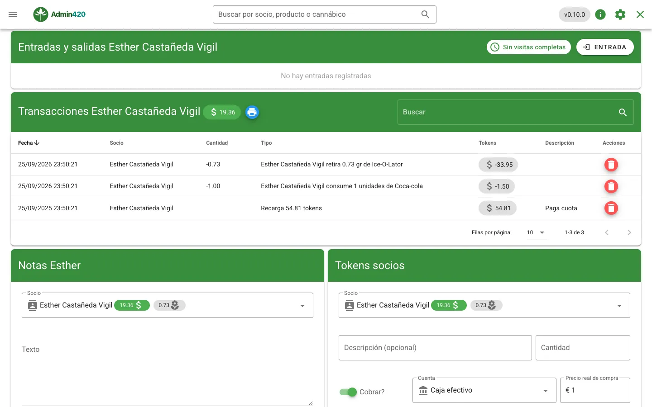
Task: Click the search magnifier in top bar
Action: coord(425,14)
